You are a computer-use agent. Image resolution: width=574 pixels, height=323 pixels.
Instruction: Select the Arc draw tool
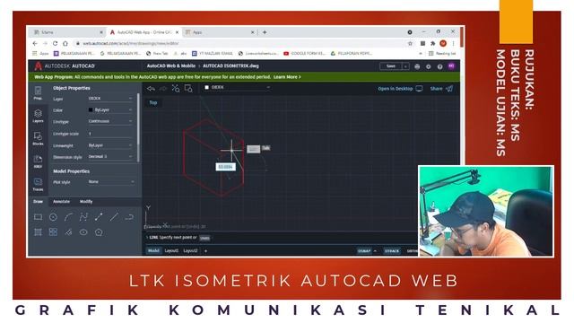click(x=68, y=217)
